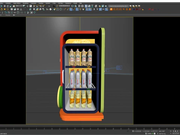The width and height of the screenshot is (180, 135).
Task: Choose the Select and Place tool
Action: (x=14, y=6)
